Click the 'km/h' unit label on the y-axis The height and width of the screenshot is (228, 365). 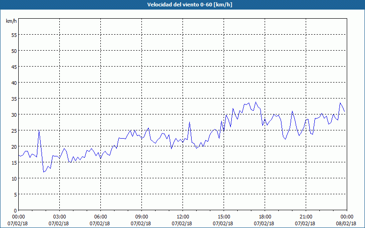[x=11, y=21]
